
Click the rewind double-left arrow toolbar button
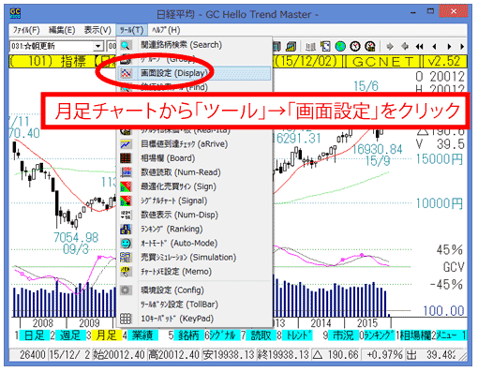click(419, 47)
